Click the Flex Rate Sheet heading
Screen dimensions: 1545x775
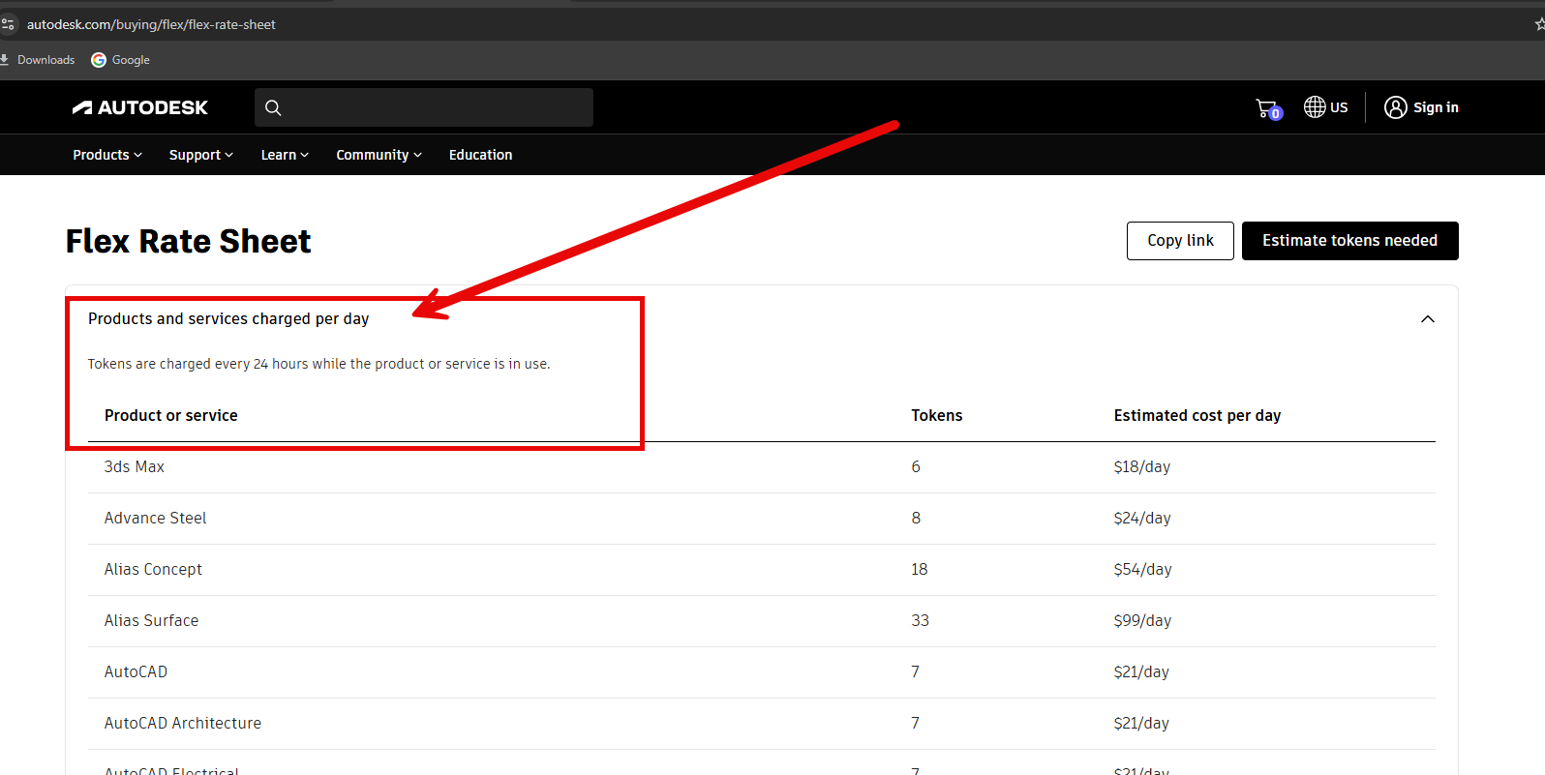(x=188, y=241)
